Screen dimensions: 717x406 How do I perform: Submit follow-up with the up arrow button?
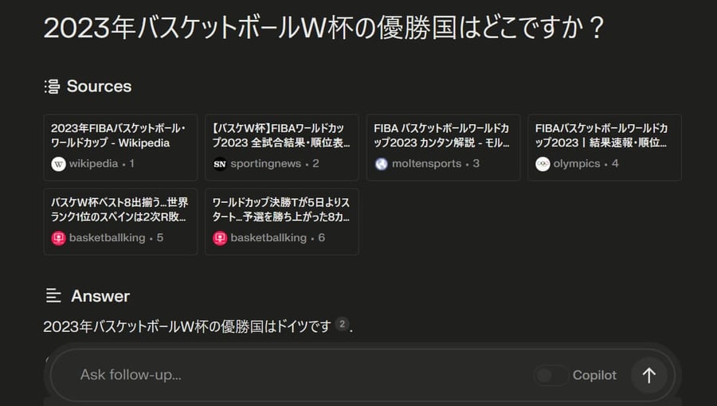tap(648, 376)
